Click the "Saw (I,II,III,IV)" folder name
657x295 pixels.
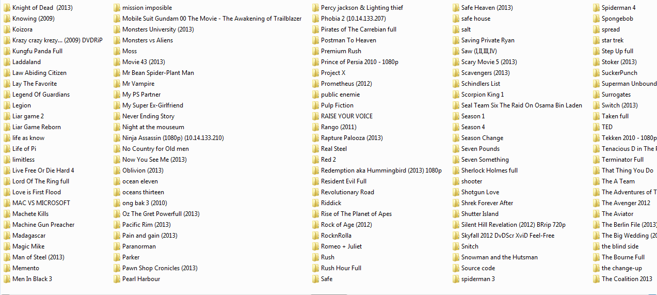[x=479, y=51]
